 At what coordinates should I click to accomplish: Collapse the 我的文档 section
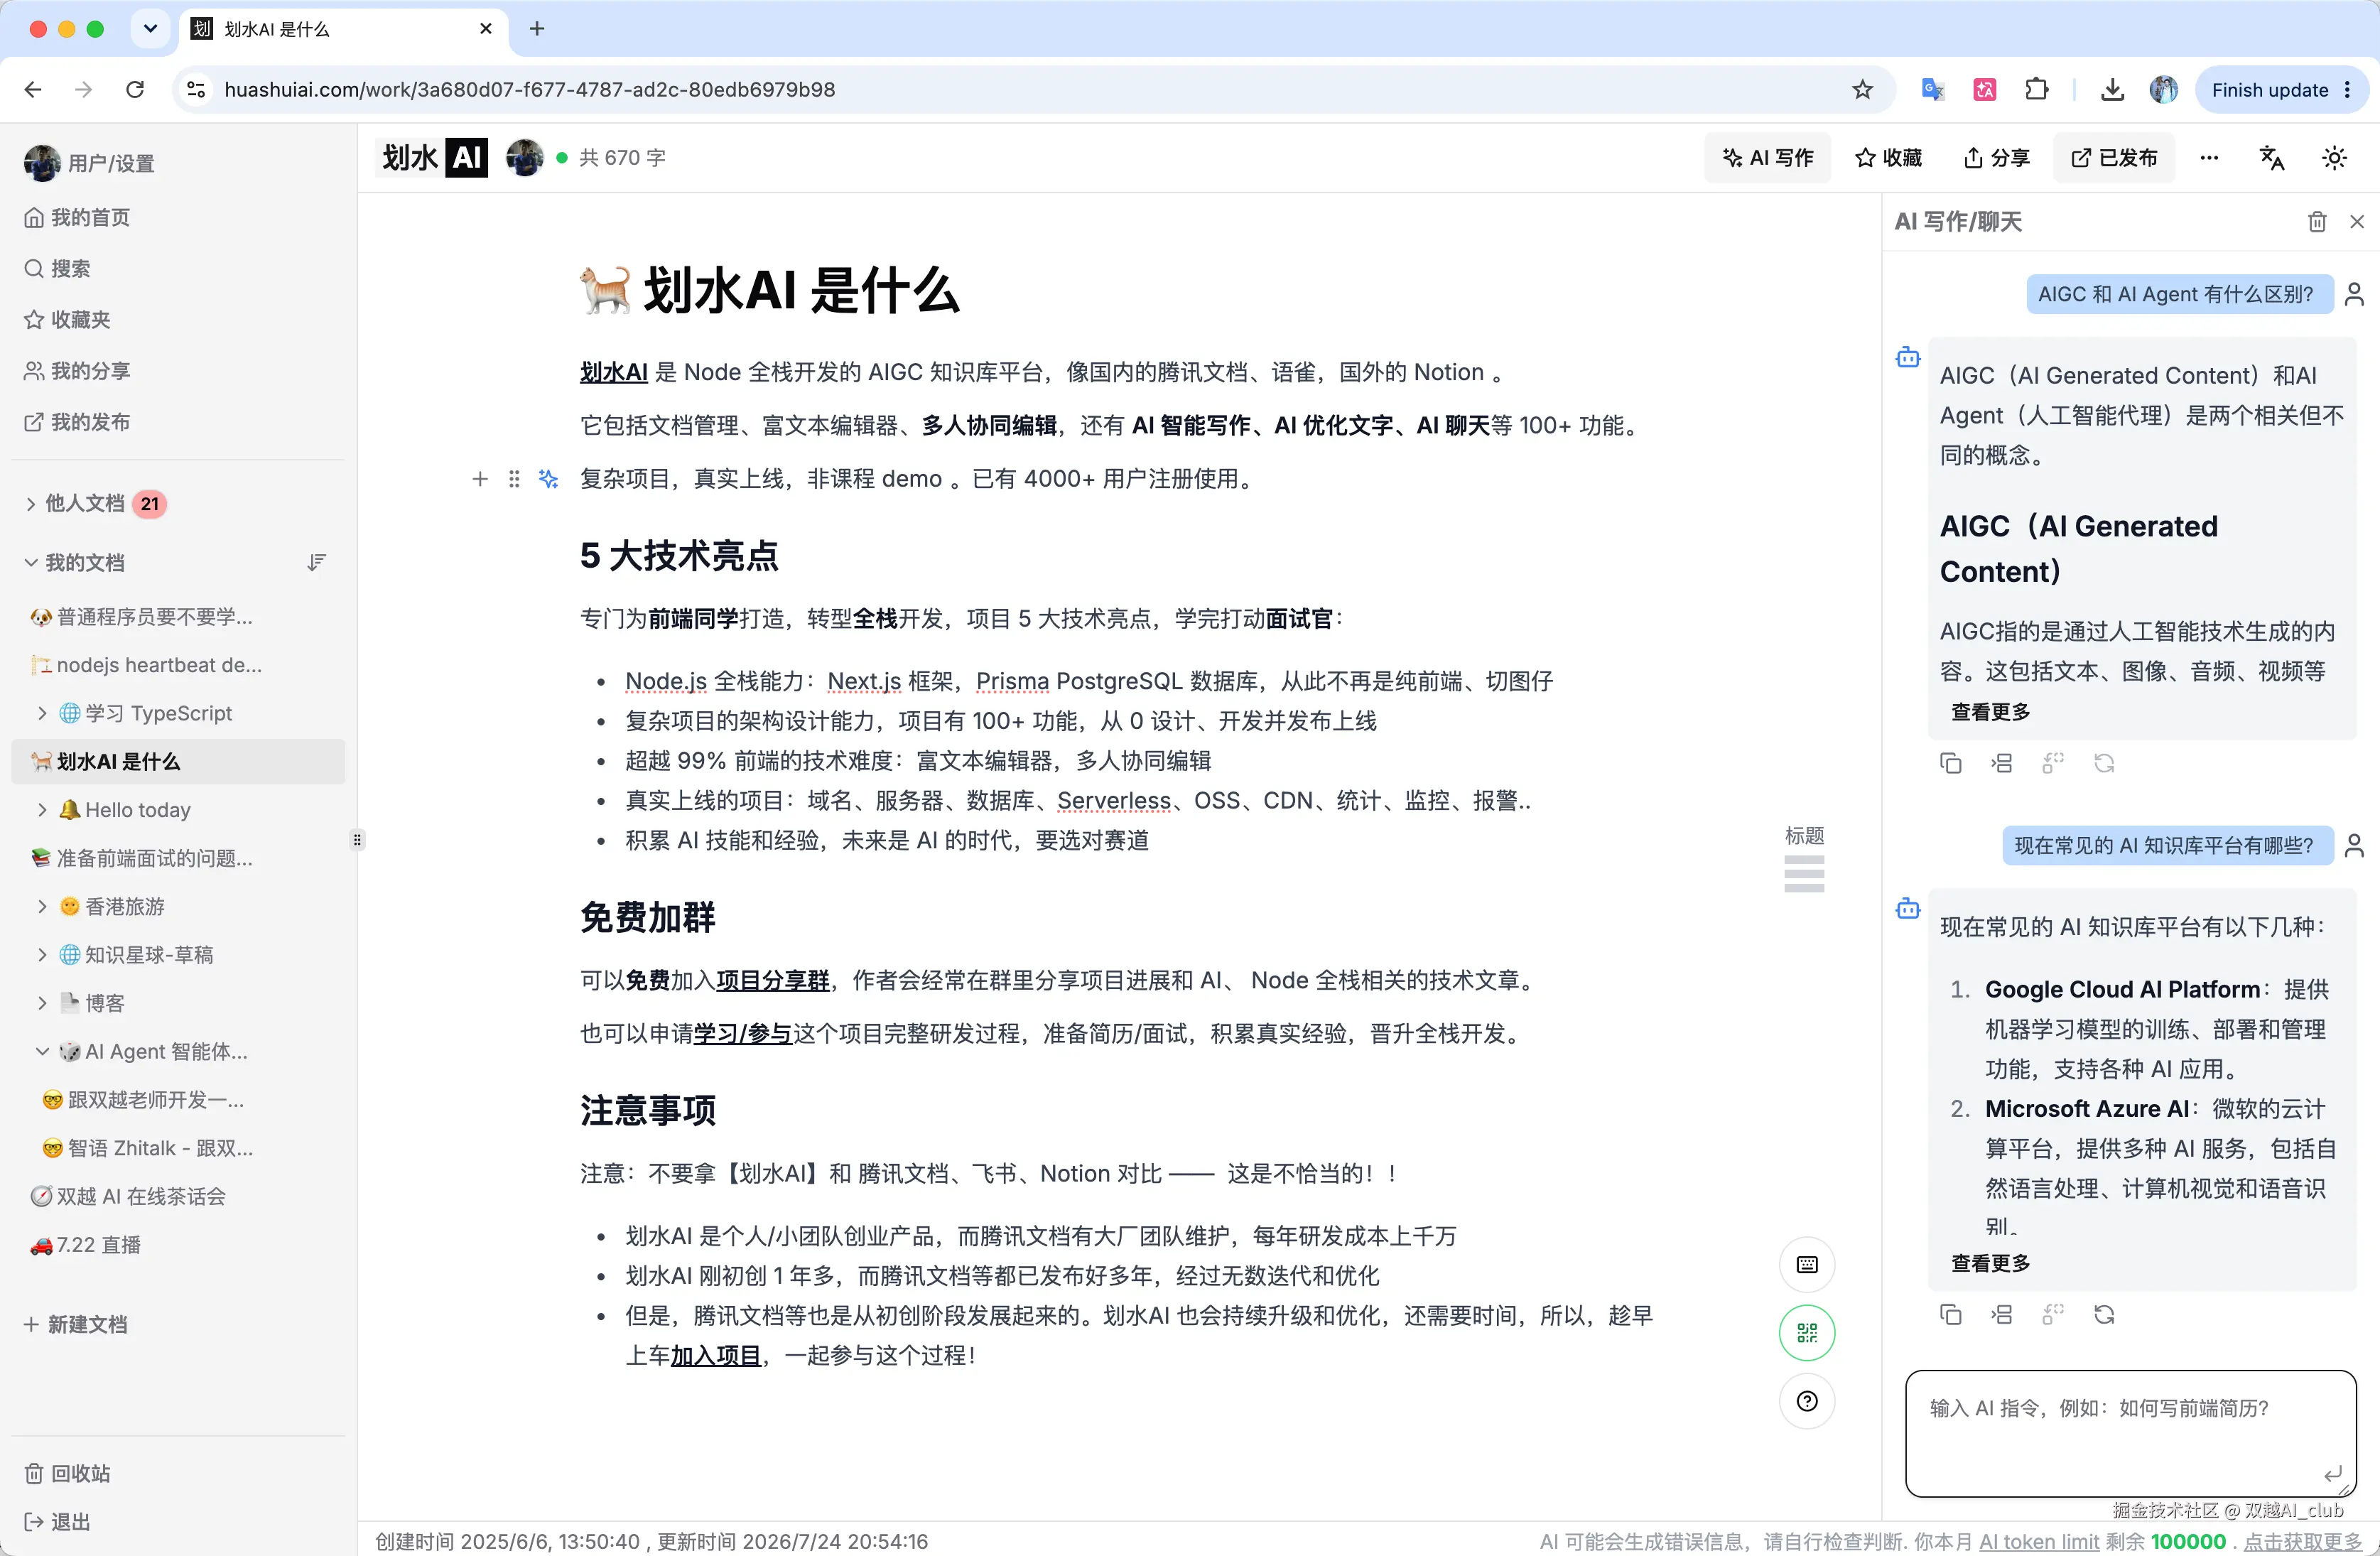click(31, 563)
